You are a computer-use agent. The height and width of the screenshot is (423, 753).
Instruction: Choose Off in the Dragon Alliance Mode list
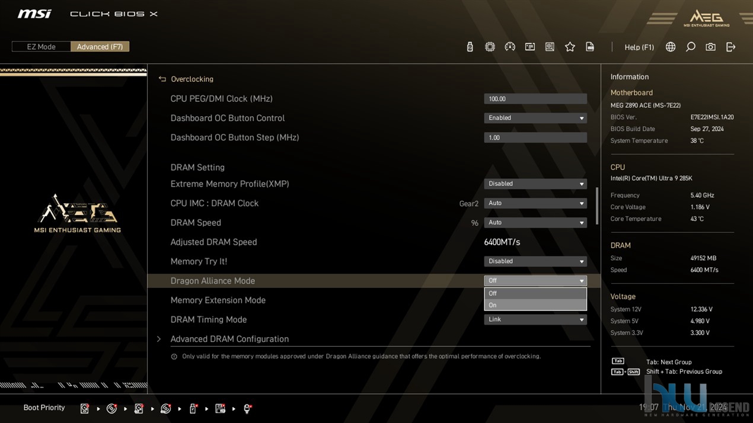535,293
